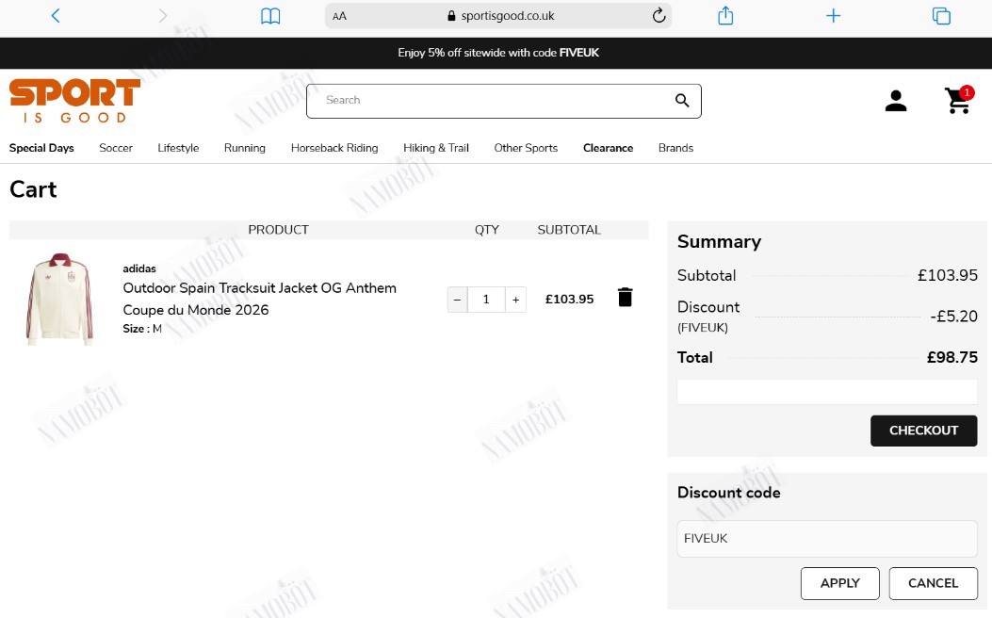The height and width of the screenshot is (618, 992).
Task: Increase quantity with the plus button
Action: point(515,300)
